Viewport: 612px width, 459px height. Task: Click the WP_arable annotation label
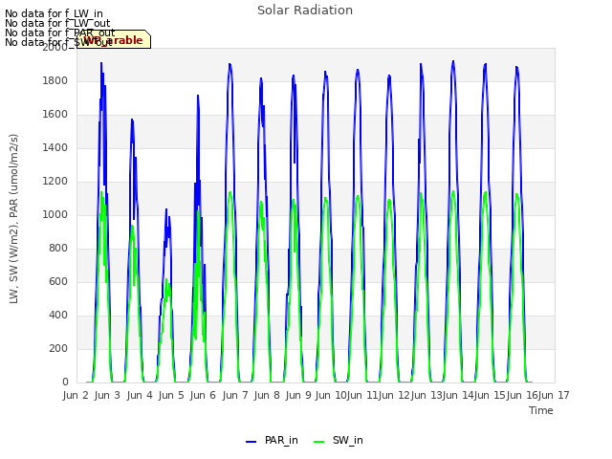(114, 39)
